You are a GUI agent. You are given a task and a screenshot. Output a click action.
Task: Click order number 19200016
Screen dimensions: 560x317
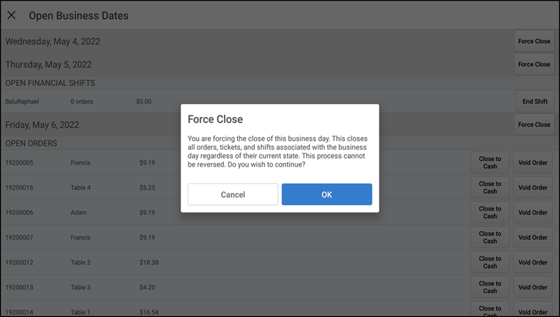coord(20,188)
